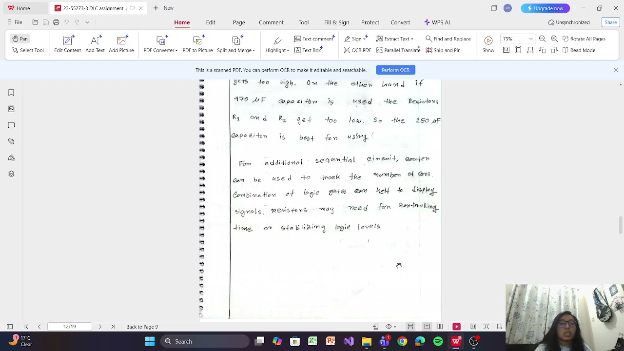Expand quick access toolbar dropdown
Viewport: 624px width, 351px height.
coord(87,22)
